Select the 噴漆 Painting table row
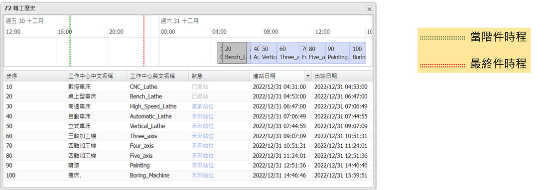548x190 pixels. tap(188, 165)
